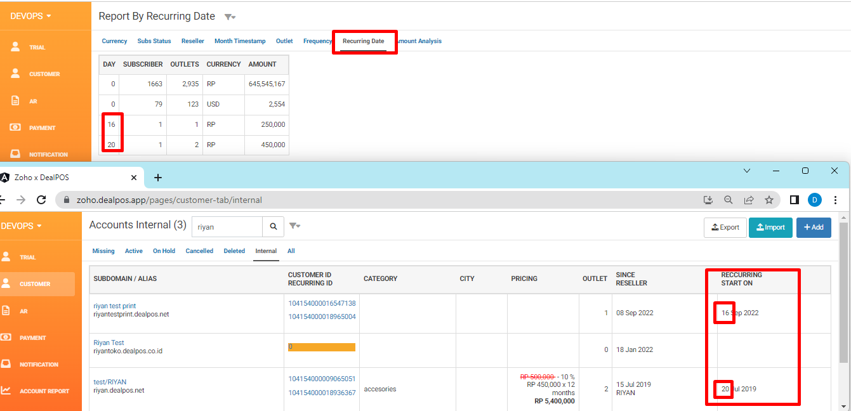Show the All accounts tab
The width and height of the screenshot is (851, 411).
click(291, 251)
